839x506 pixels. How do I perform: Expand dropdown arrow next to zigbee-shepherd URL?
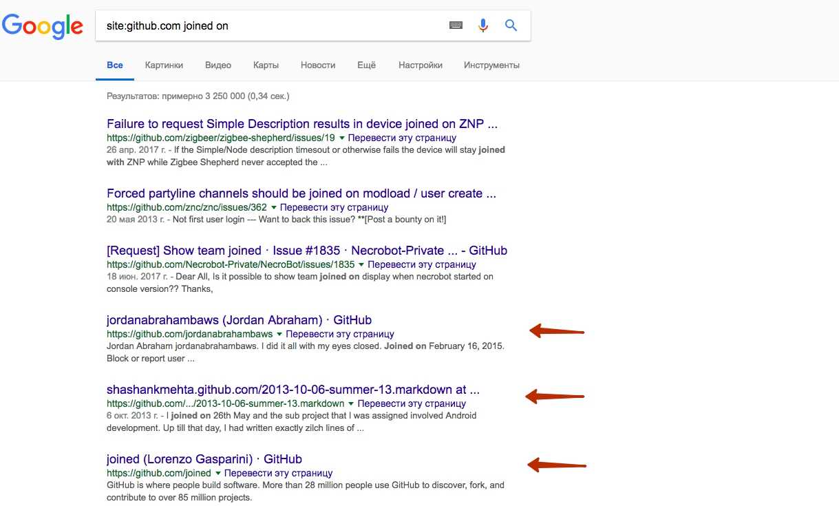tap(342, 138)
